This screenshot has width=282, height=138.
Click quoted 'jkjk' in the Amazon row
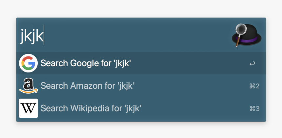(x=126, y=86)
